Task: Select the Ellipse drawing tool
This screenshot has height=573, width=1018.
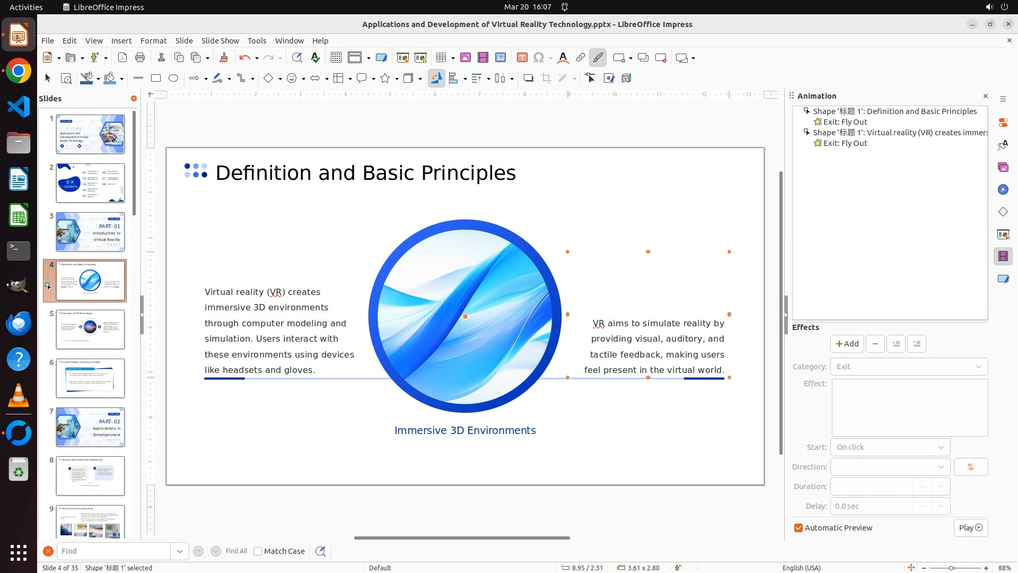Action: (x=173, y=79)
